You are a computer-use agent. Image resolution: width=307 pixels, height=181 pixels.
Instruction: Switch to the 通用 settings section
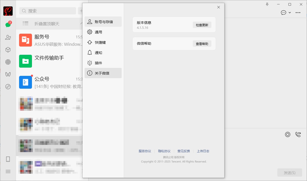pos(103,32)
